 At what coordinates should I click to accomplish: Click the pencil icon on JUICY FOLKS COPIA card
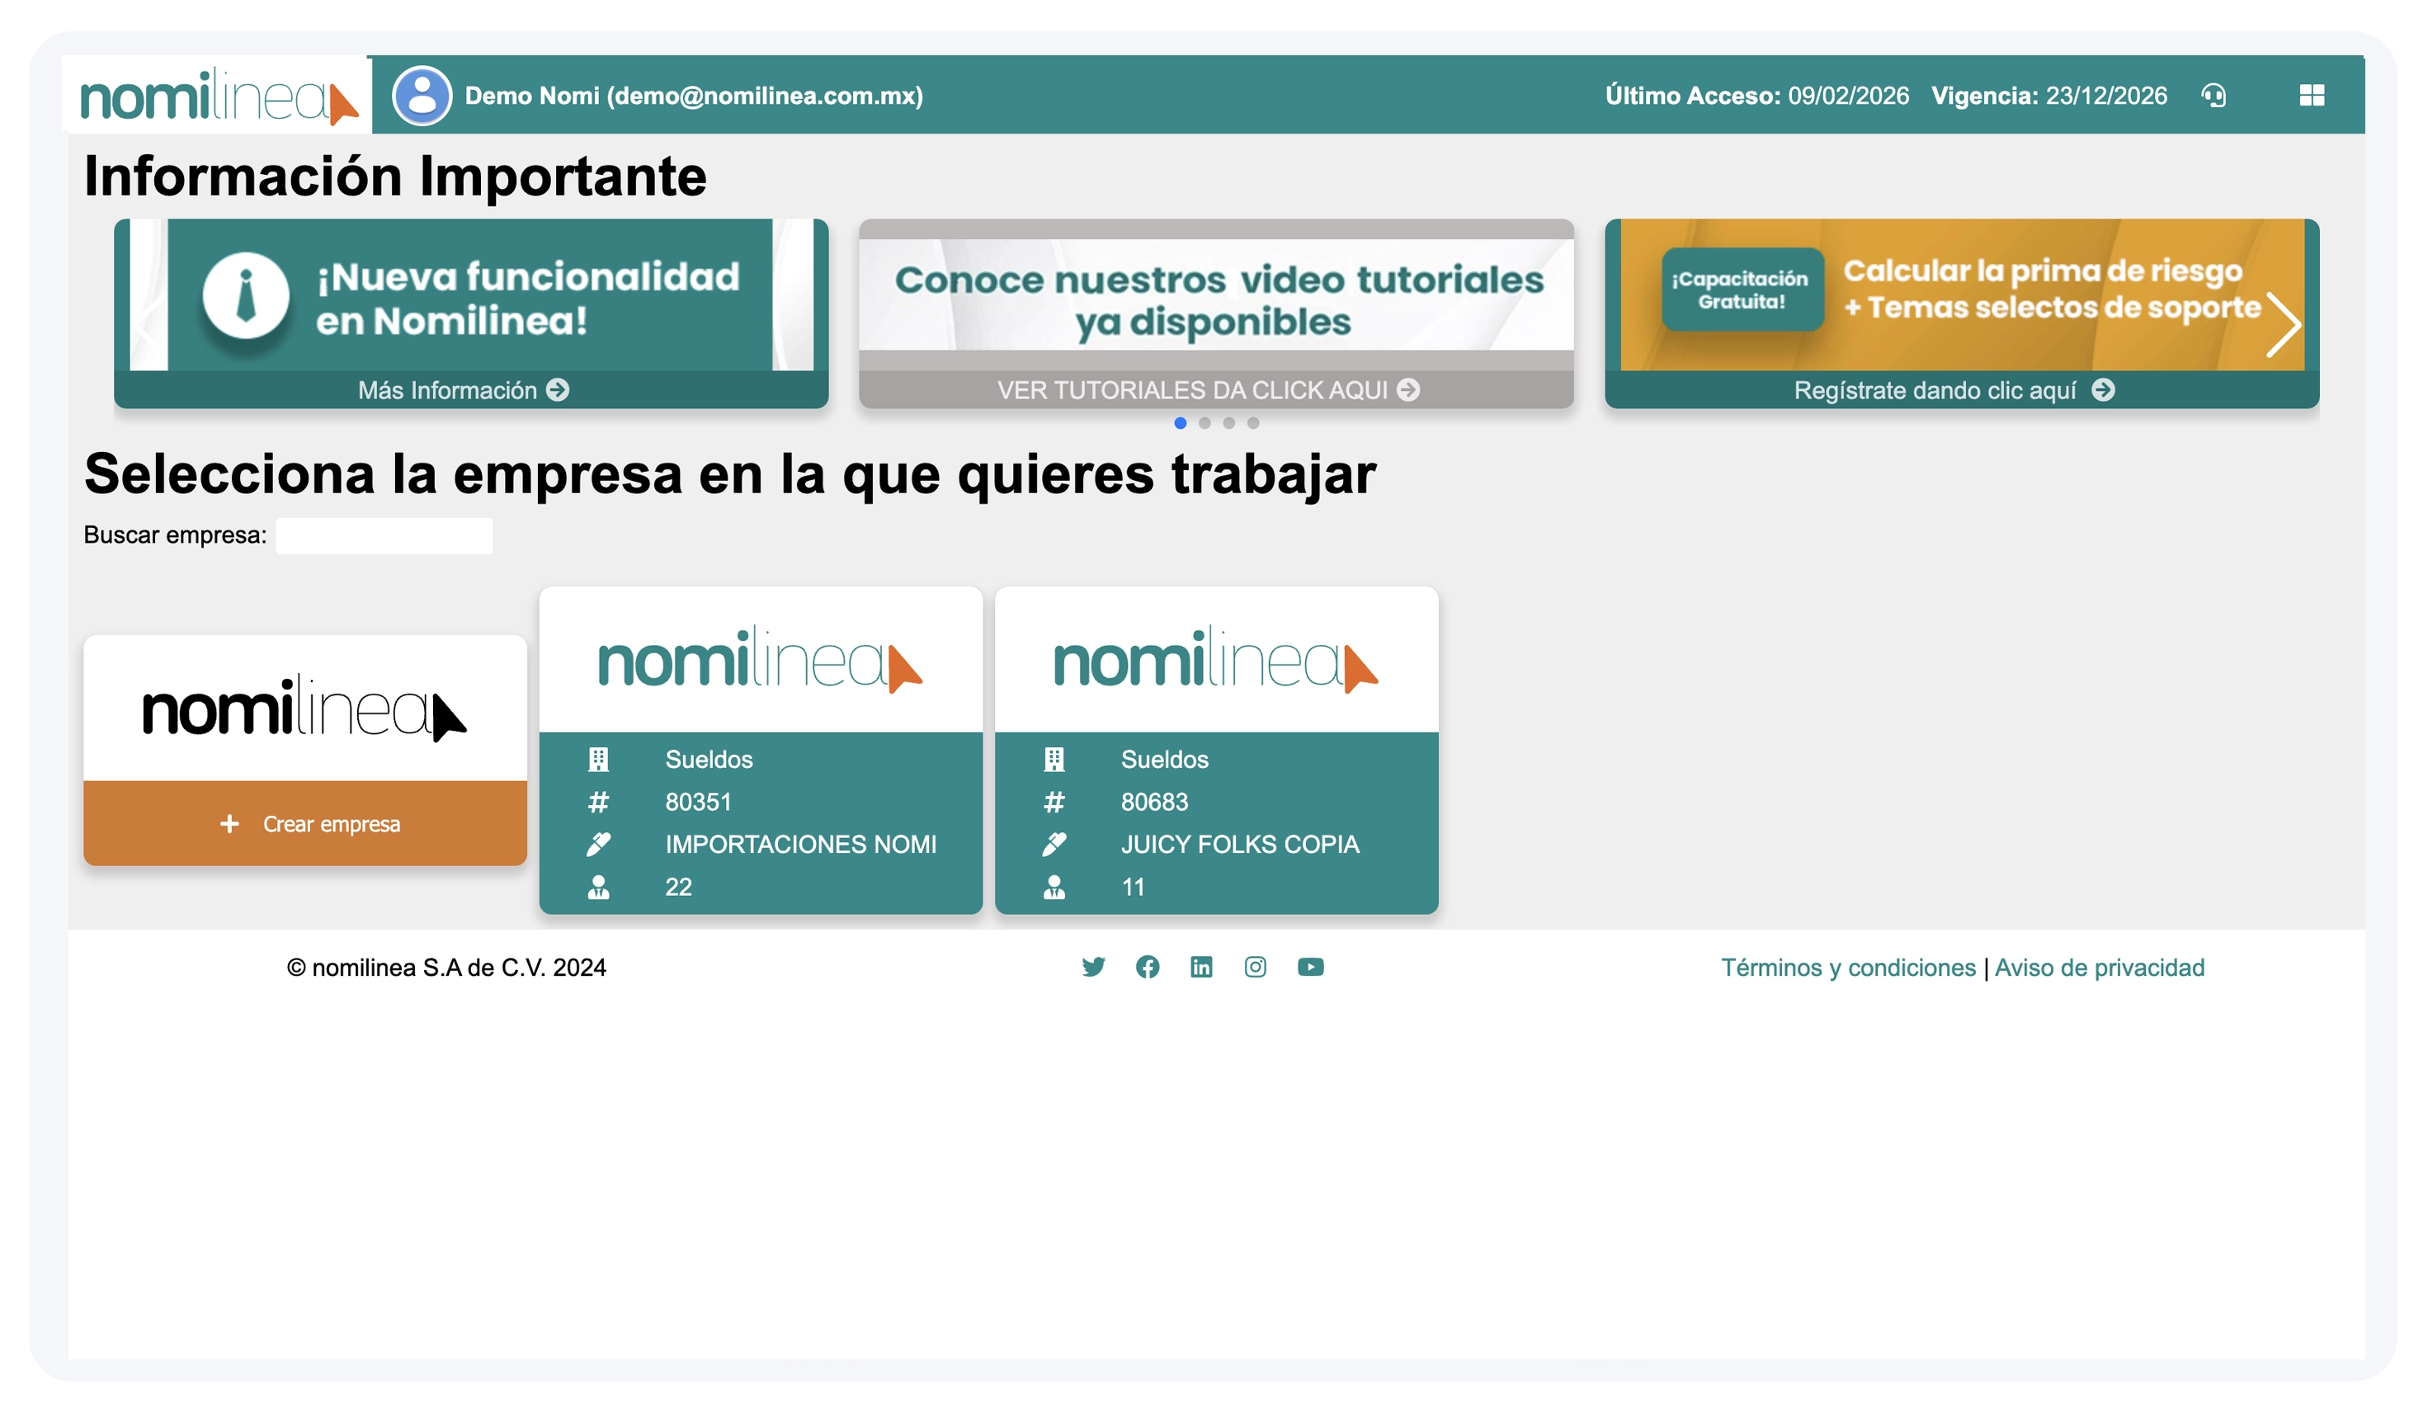click(1055, 844)
